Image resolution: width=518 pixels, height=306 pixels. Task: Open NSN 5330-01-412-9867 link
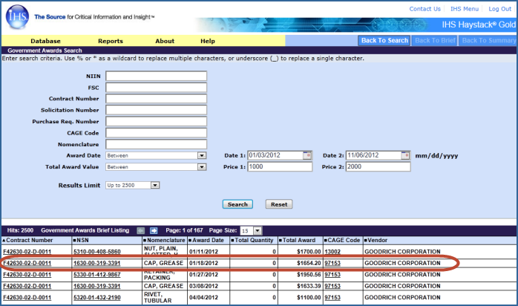click(x=97, y=275)
